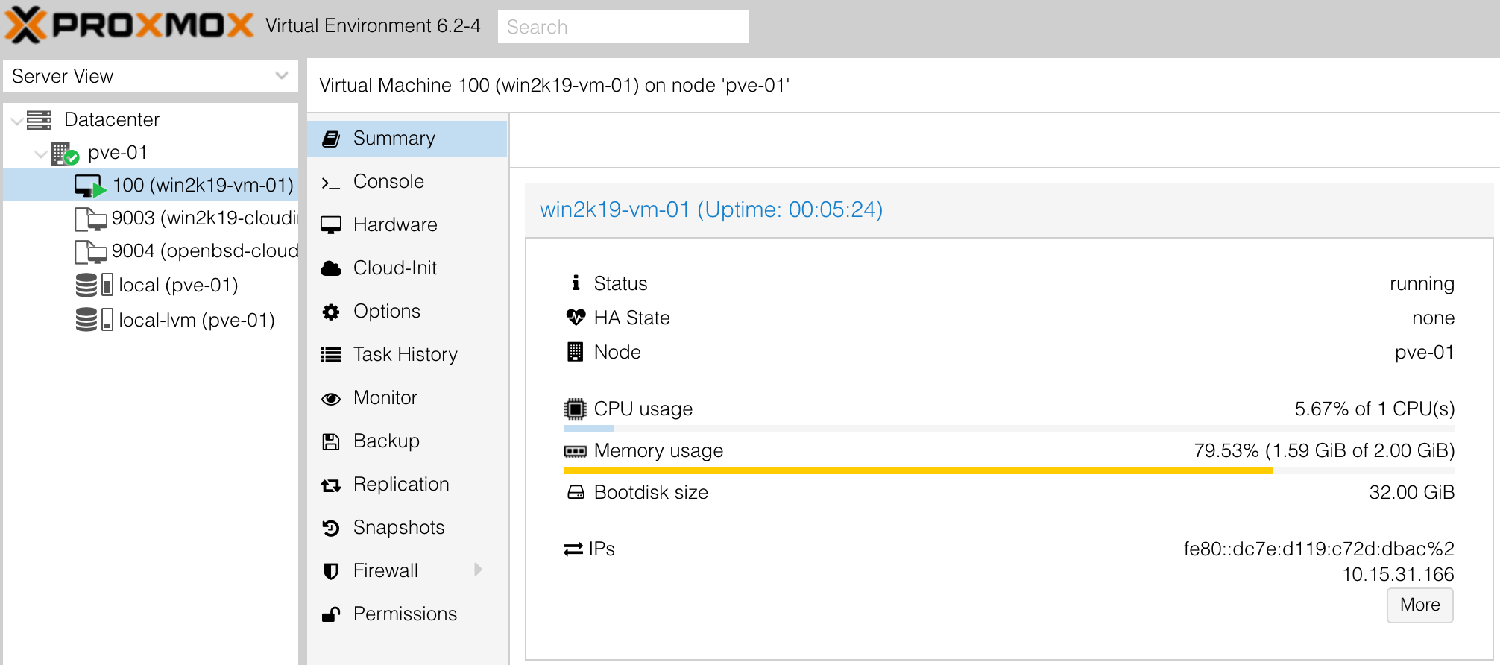The image size is (1500, 665).
Task: Click the Status info icon
Action: pos(576,283)
